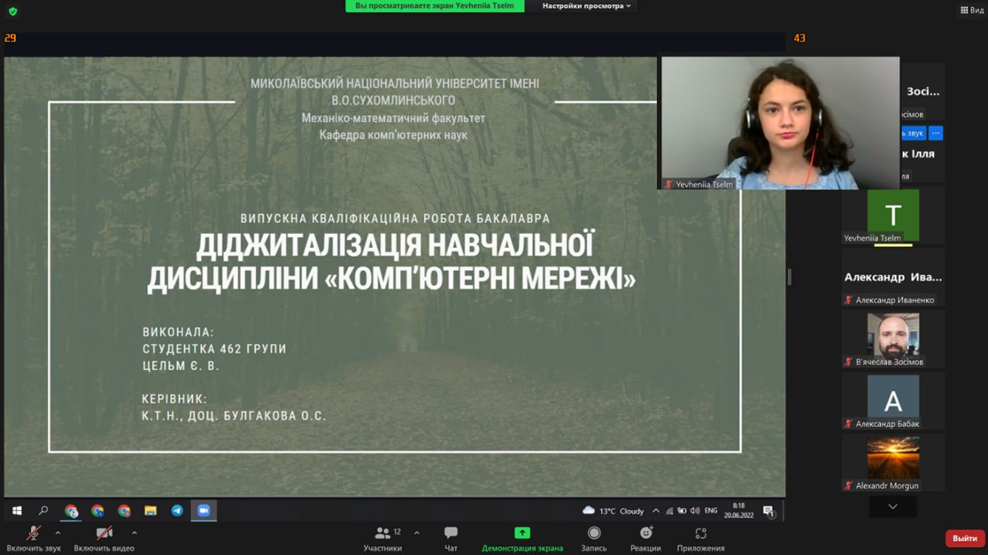Open the Apps (Приложения) icon
The height and width of the screenshot is (555, 988).
coord(700,534)
